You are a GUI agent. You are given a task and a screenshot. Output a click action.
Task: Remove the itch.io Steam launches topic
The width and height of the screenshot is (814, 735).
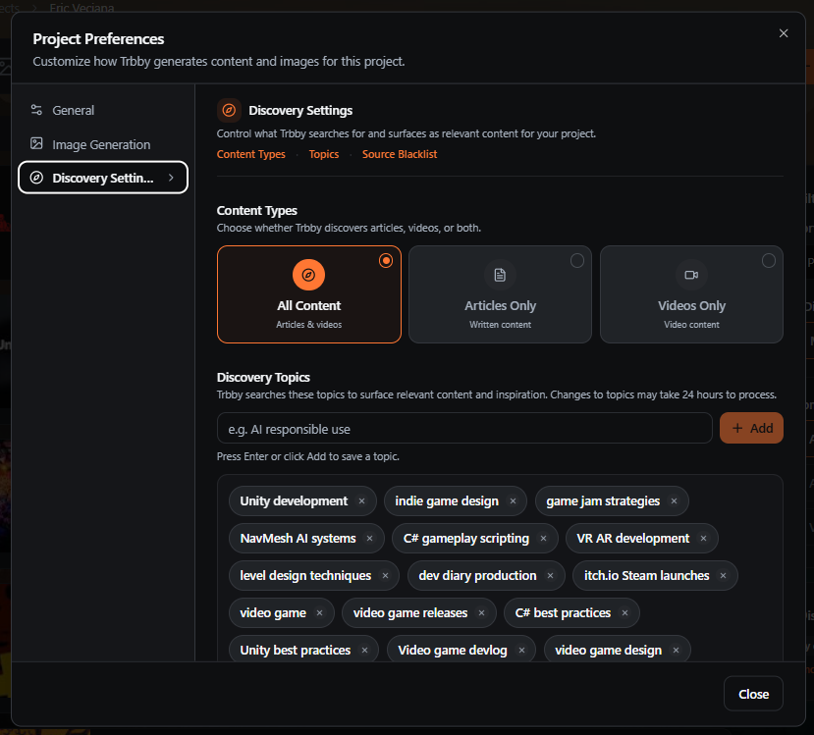723,576
